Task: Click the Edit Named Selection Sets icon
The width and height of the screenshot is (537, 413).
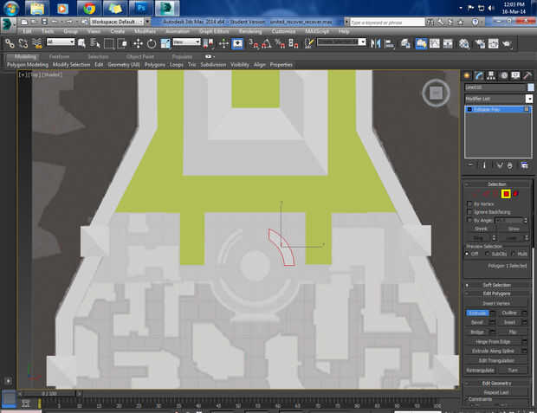Action: click(x=309, y=43)
